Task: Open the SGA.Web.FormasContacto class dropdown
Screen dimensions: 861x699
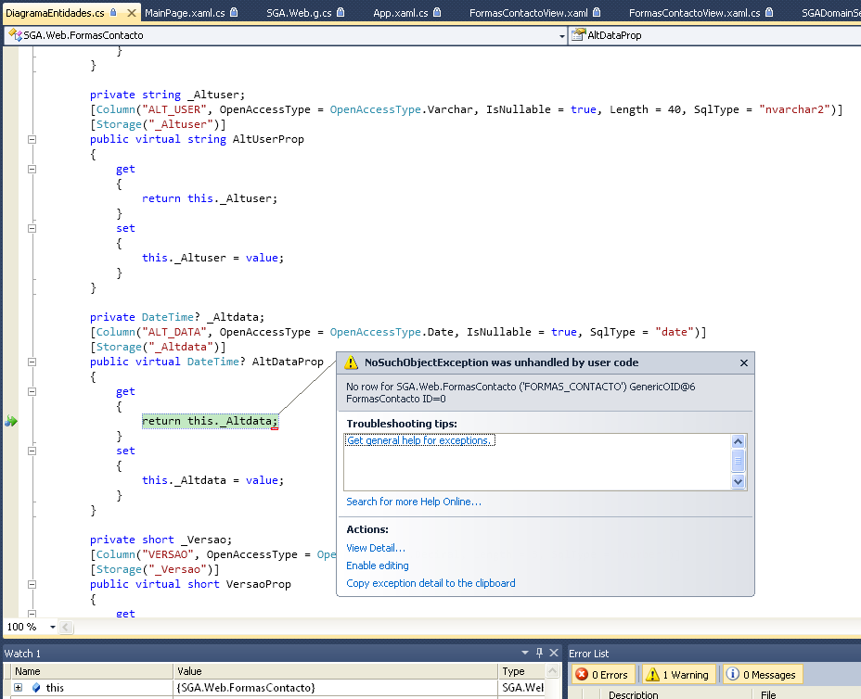Action: tap(561, 35)
